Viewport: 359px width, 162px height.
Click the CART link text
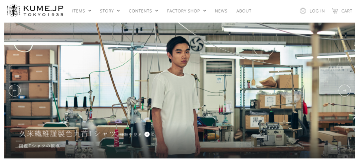[x=347, y=11]
